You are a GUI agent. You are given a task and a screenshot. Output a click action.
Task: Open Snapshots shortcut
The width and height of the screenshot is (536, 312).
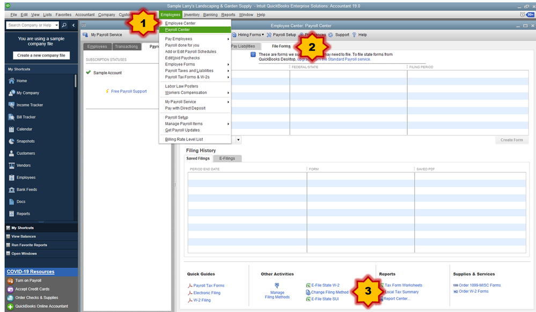point(25,141)
